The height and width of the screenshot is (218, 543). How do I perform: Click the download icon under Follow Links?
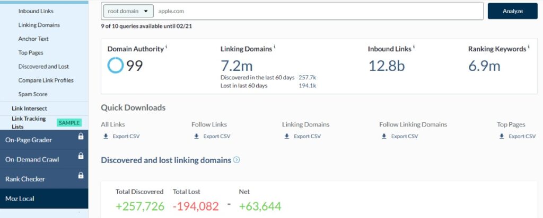click(x=196, y=136)
